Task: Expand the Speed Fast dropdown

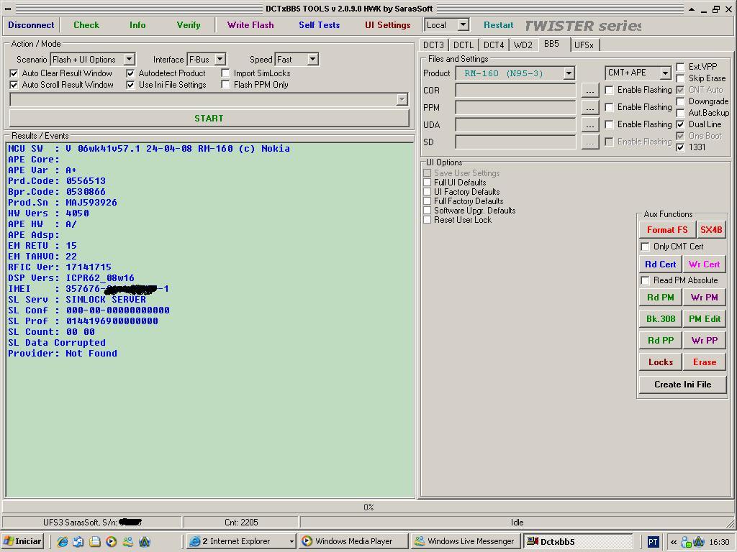Action: [x=313, y=59]
